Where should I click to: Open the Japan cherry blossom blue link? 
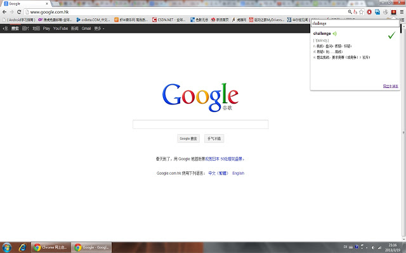coord(224,159)
